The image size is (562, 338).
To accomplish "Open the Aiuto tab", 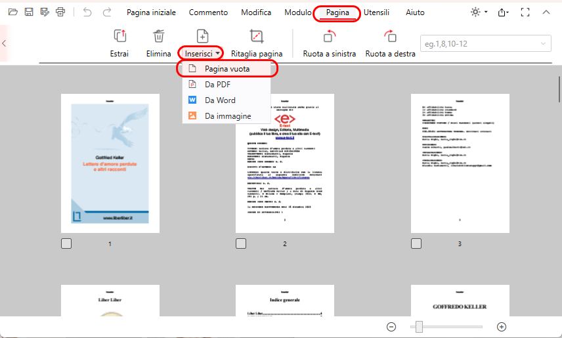I will [415, 12].
